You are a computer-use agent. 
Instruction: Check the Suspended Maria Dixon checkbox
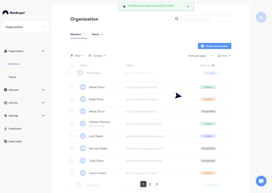pyautogui.click(x=72, y=111)
